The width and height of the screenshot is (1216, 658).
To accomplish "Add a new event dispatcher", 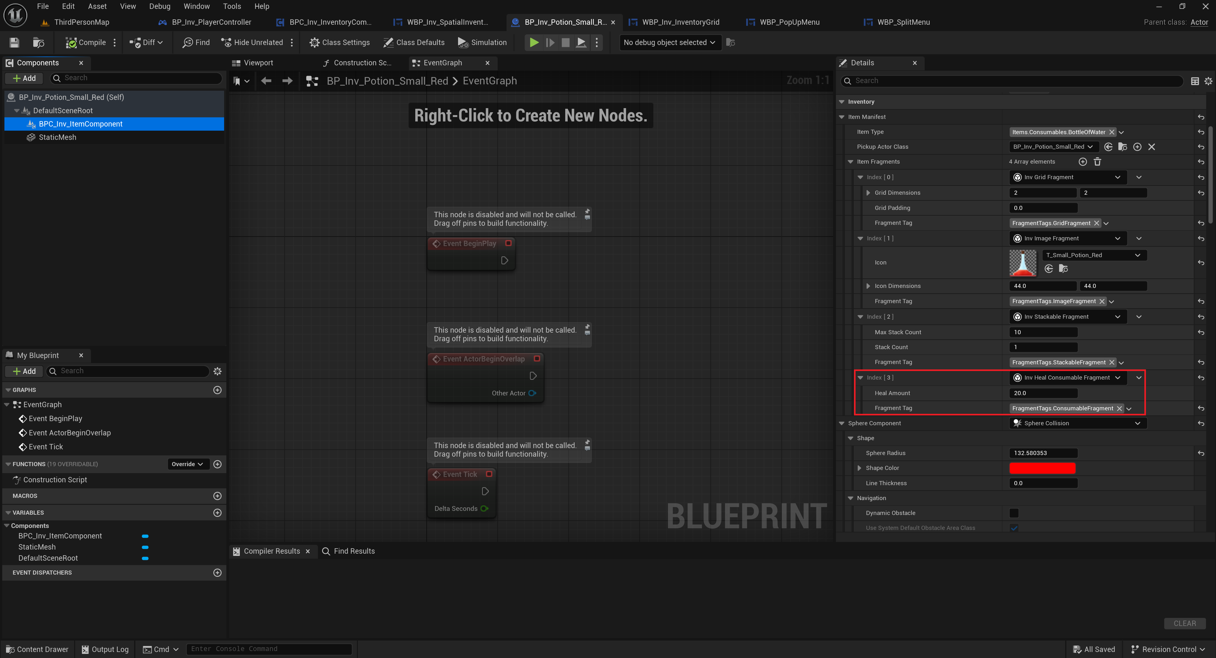I will 217,572.
